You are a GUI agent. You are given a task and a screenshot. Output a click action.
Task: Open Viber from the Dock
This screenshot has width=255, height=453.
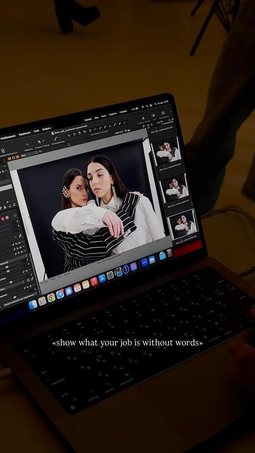134,266
